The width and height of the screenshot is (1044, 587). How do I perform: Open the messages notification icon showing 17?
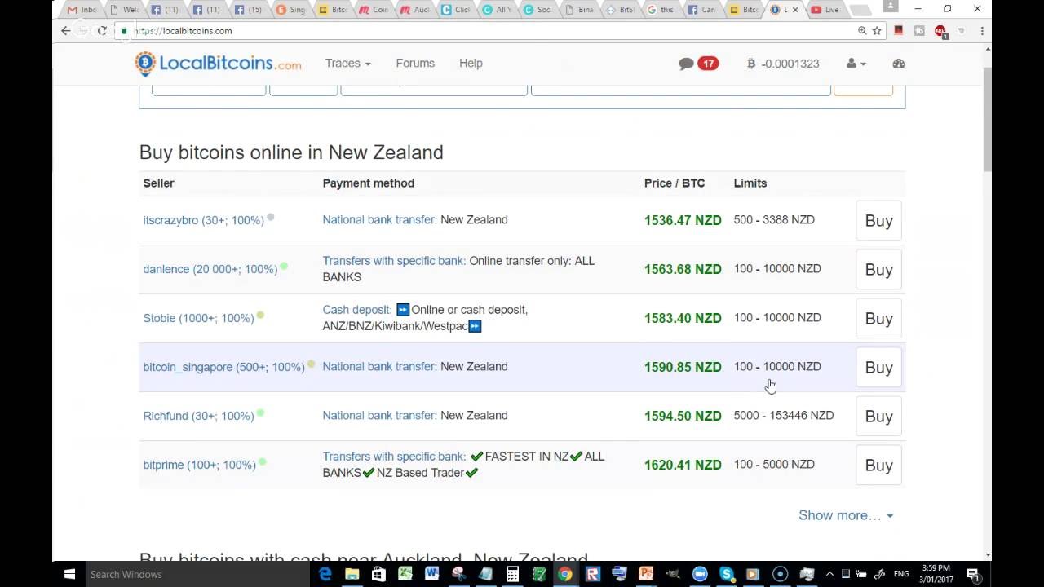coord(699,64)
